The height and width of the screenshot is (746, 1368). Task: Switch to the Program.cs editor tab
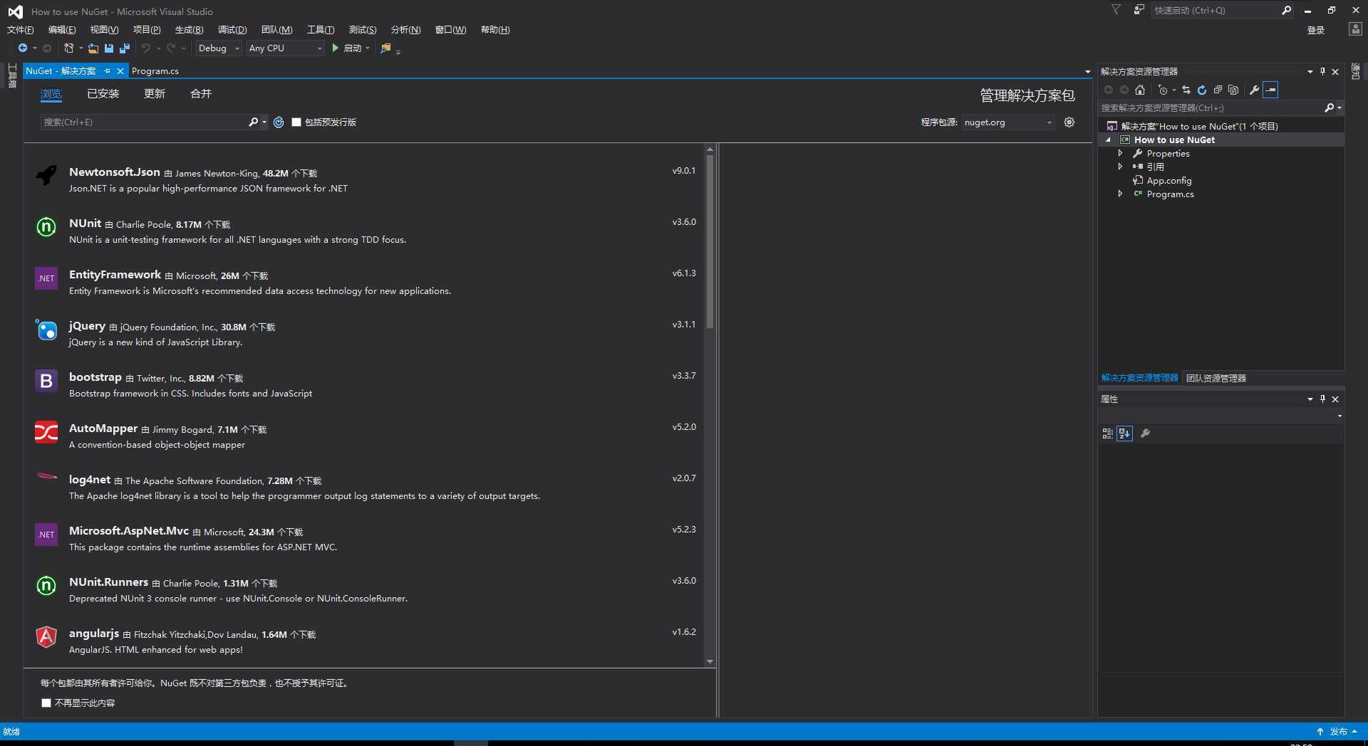point(155,70)
